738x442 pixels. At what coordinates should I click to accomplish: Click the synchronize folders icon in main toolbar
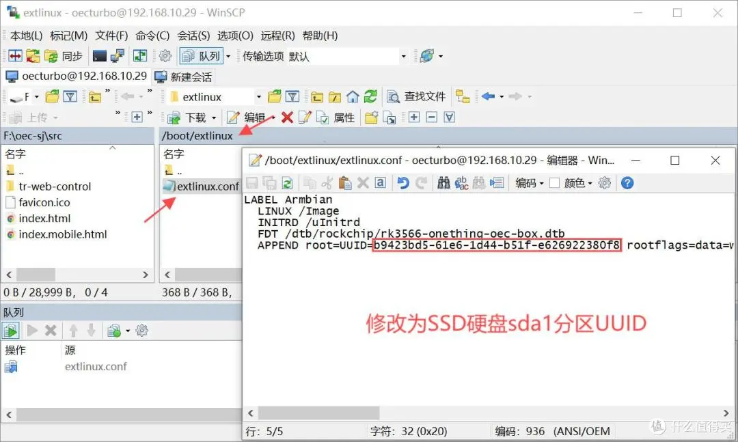[x=33, y=56]
